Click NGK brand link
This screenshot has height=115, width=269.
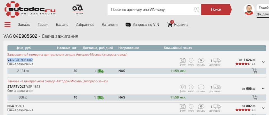pos(11,106)
